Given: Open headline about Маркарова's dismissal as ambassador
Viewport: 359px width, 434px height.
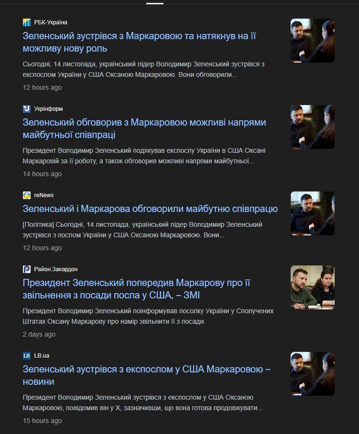Looking at the screenshot, I should 136,289.
